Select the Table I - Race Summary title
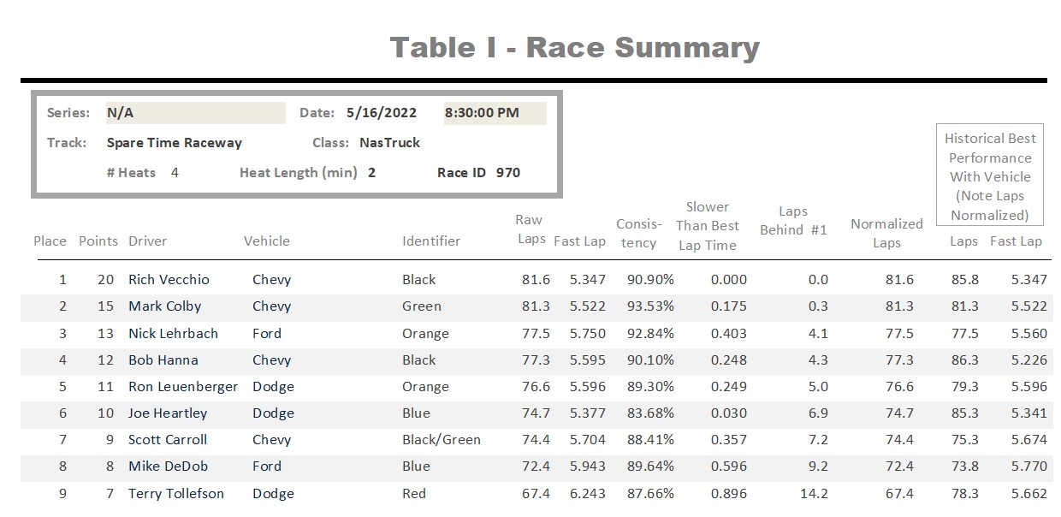This screenshot has height=517, width=1061. pos(574,47)
